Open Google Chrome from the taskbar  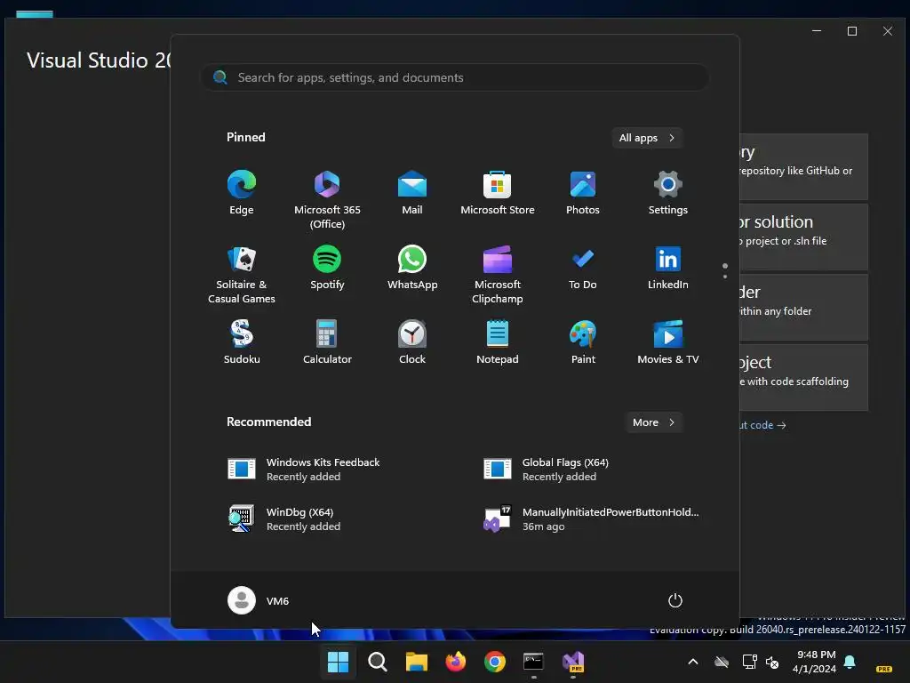point(494,662)
